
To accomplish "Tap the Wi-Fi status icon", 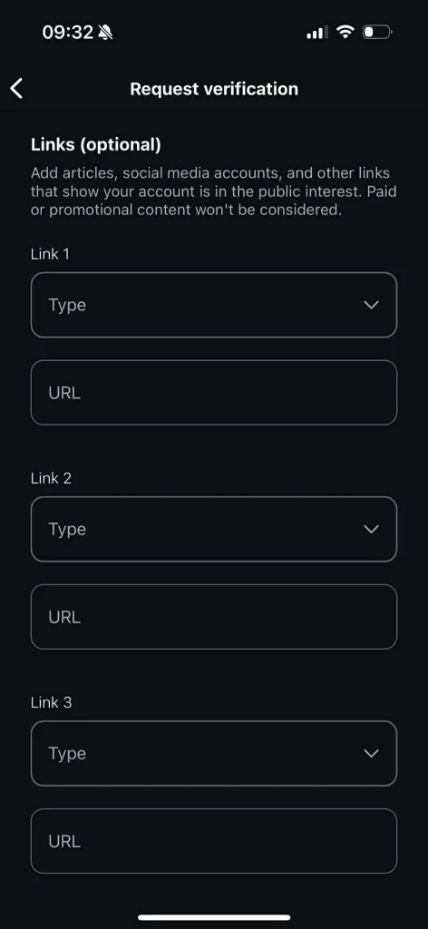I will [345, 32].
